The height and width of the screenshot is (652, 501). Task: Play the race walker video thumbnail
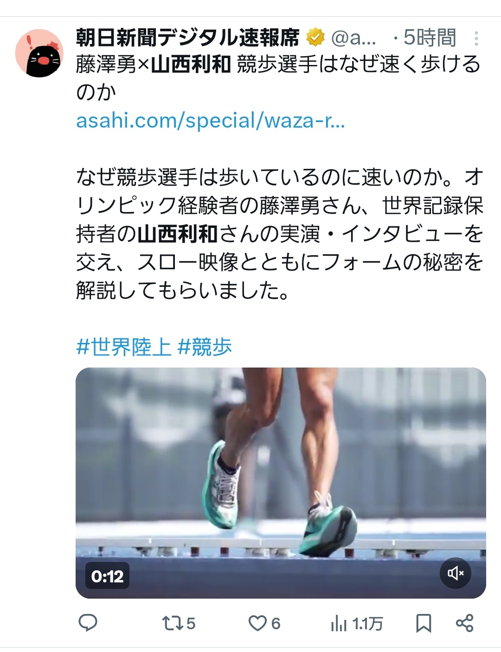point(281,483)
